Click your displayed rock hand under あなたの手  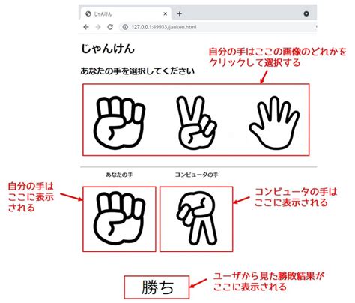coord(119,218)
